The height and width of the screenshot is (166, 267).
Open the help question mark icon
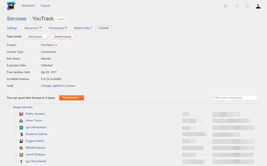pyautogui.click(x=237, y=6)
